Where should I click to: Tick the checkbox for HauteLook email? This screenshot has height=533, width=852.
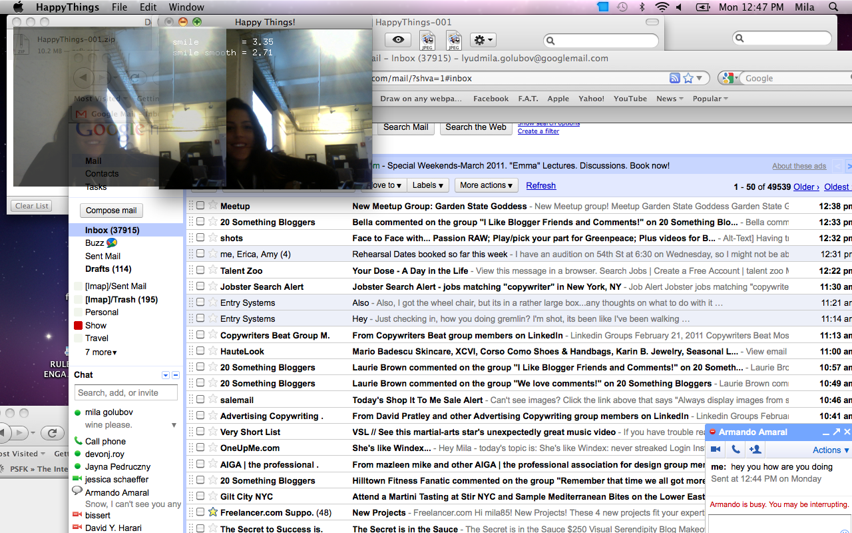click(x=200, y=351)
